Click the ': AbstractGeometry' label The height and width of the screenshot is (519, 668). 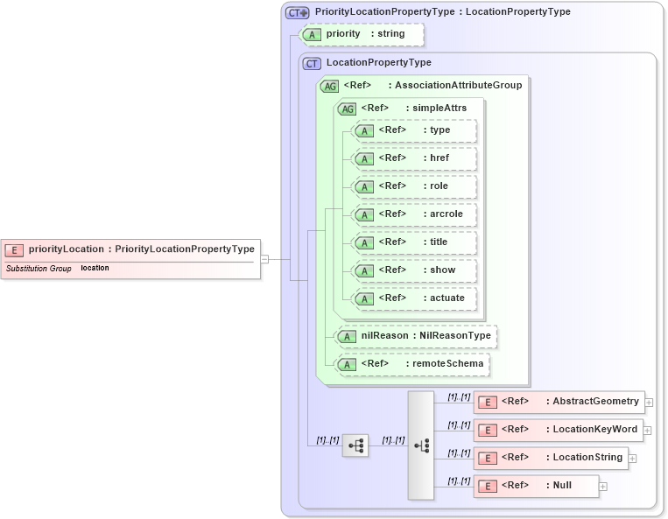coord(593,401)
